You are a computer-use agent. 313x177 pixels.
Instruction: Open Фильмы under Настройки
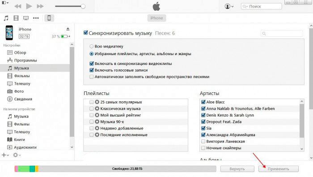coord(19,76)
